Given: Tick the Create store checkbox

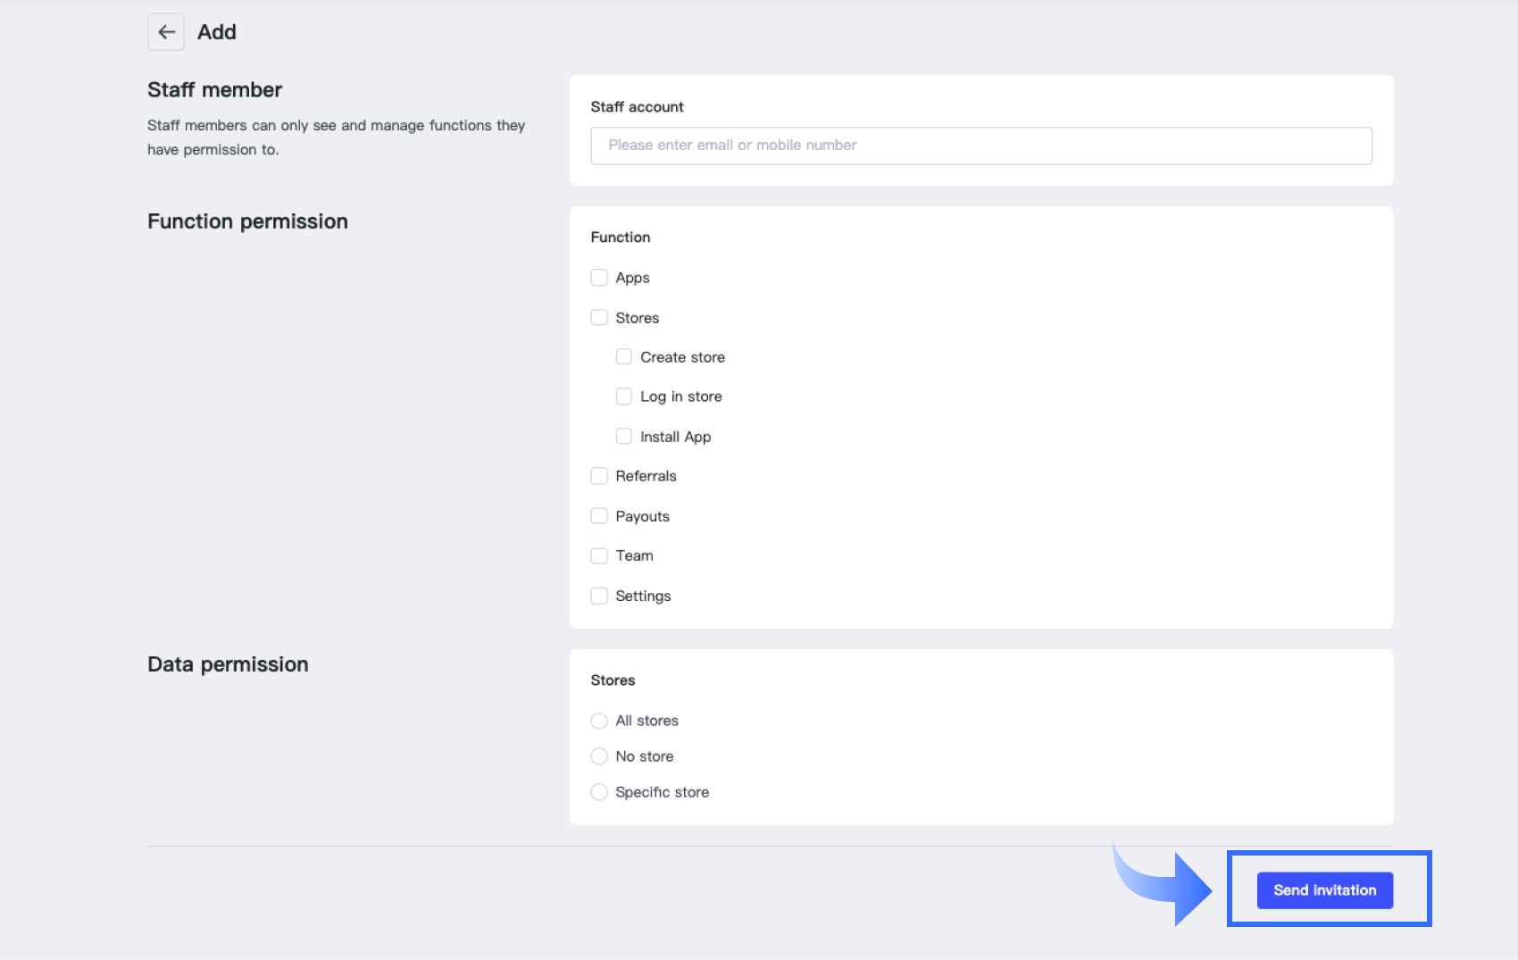Looking at the screenshot, I should pos(624,357).
